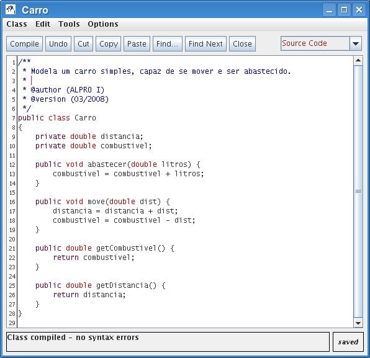Image resolution: width=370 pixels, height=358 pixels.
Task: Click line number 16 in the margin
Action: [x=12, y=202]
